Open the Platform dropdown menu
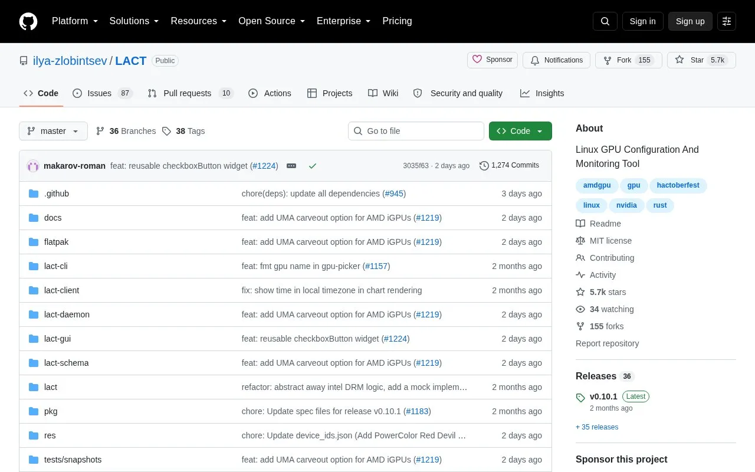Image resolution: width=755 pixels, height=472 pixels. point(75,21)
